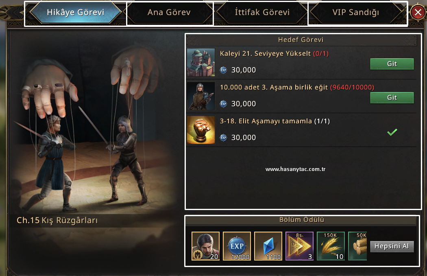This screenshot has height=276, width=427.
Task: Close the quest window with red X
Action: [x=418, y=12]
